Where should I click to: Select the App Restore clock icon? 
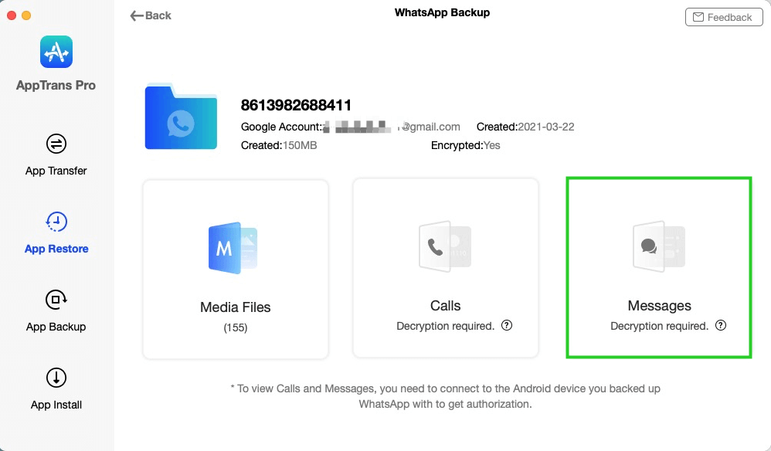(56, 222)
